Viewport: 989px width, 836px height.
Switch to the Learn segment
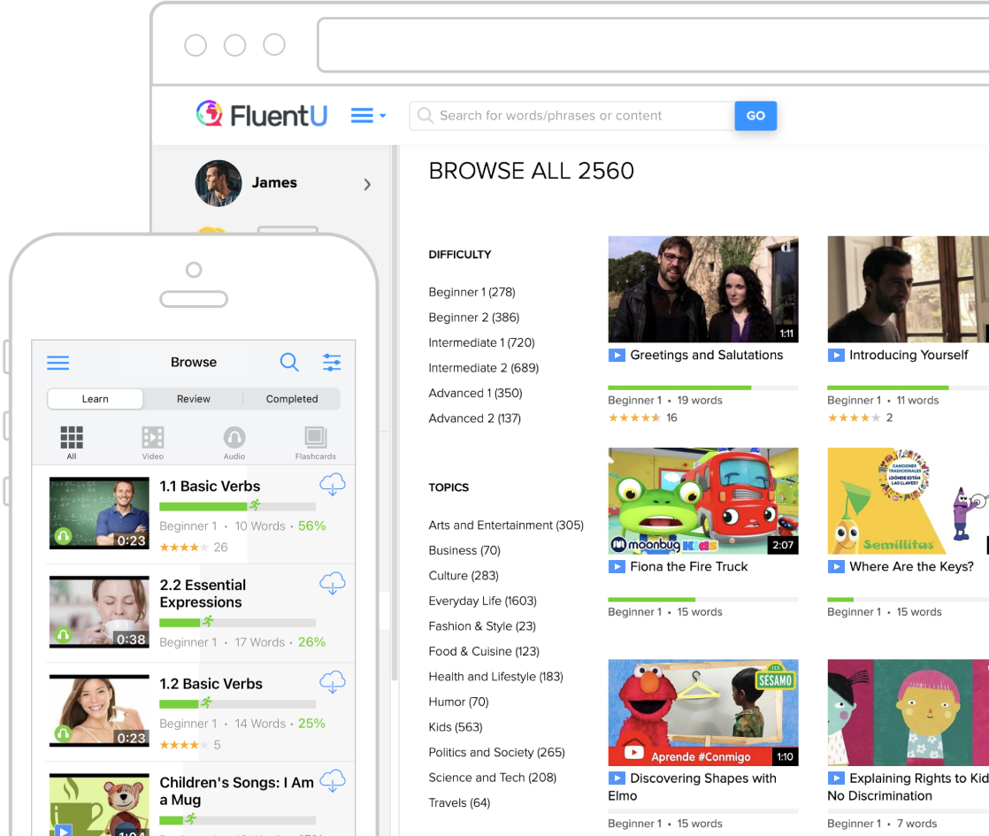point(96,399)
